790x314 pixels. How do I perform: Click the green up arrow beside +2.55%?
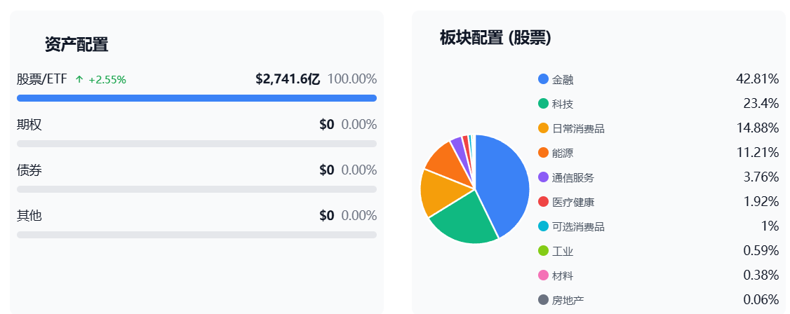pos(79,79)
